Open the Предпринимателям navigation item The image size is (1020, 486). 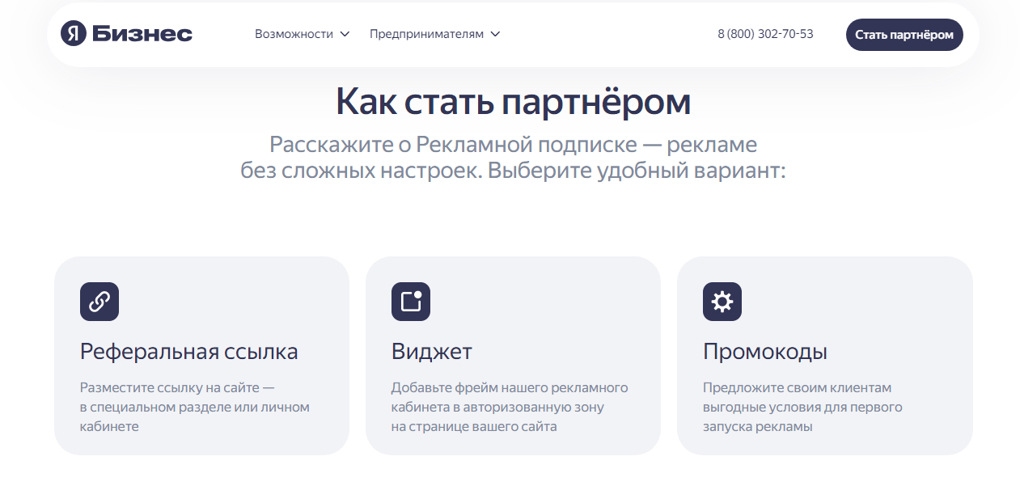[x=435, y=34]
